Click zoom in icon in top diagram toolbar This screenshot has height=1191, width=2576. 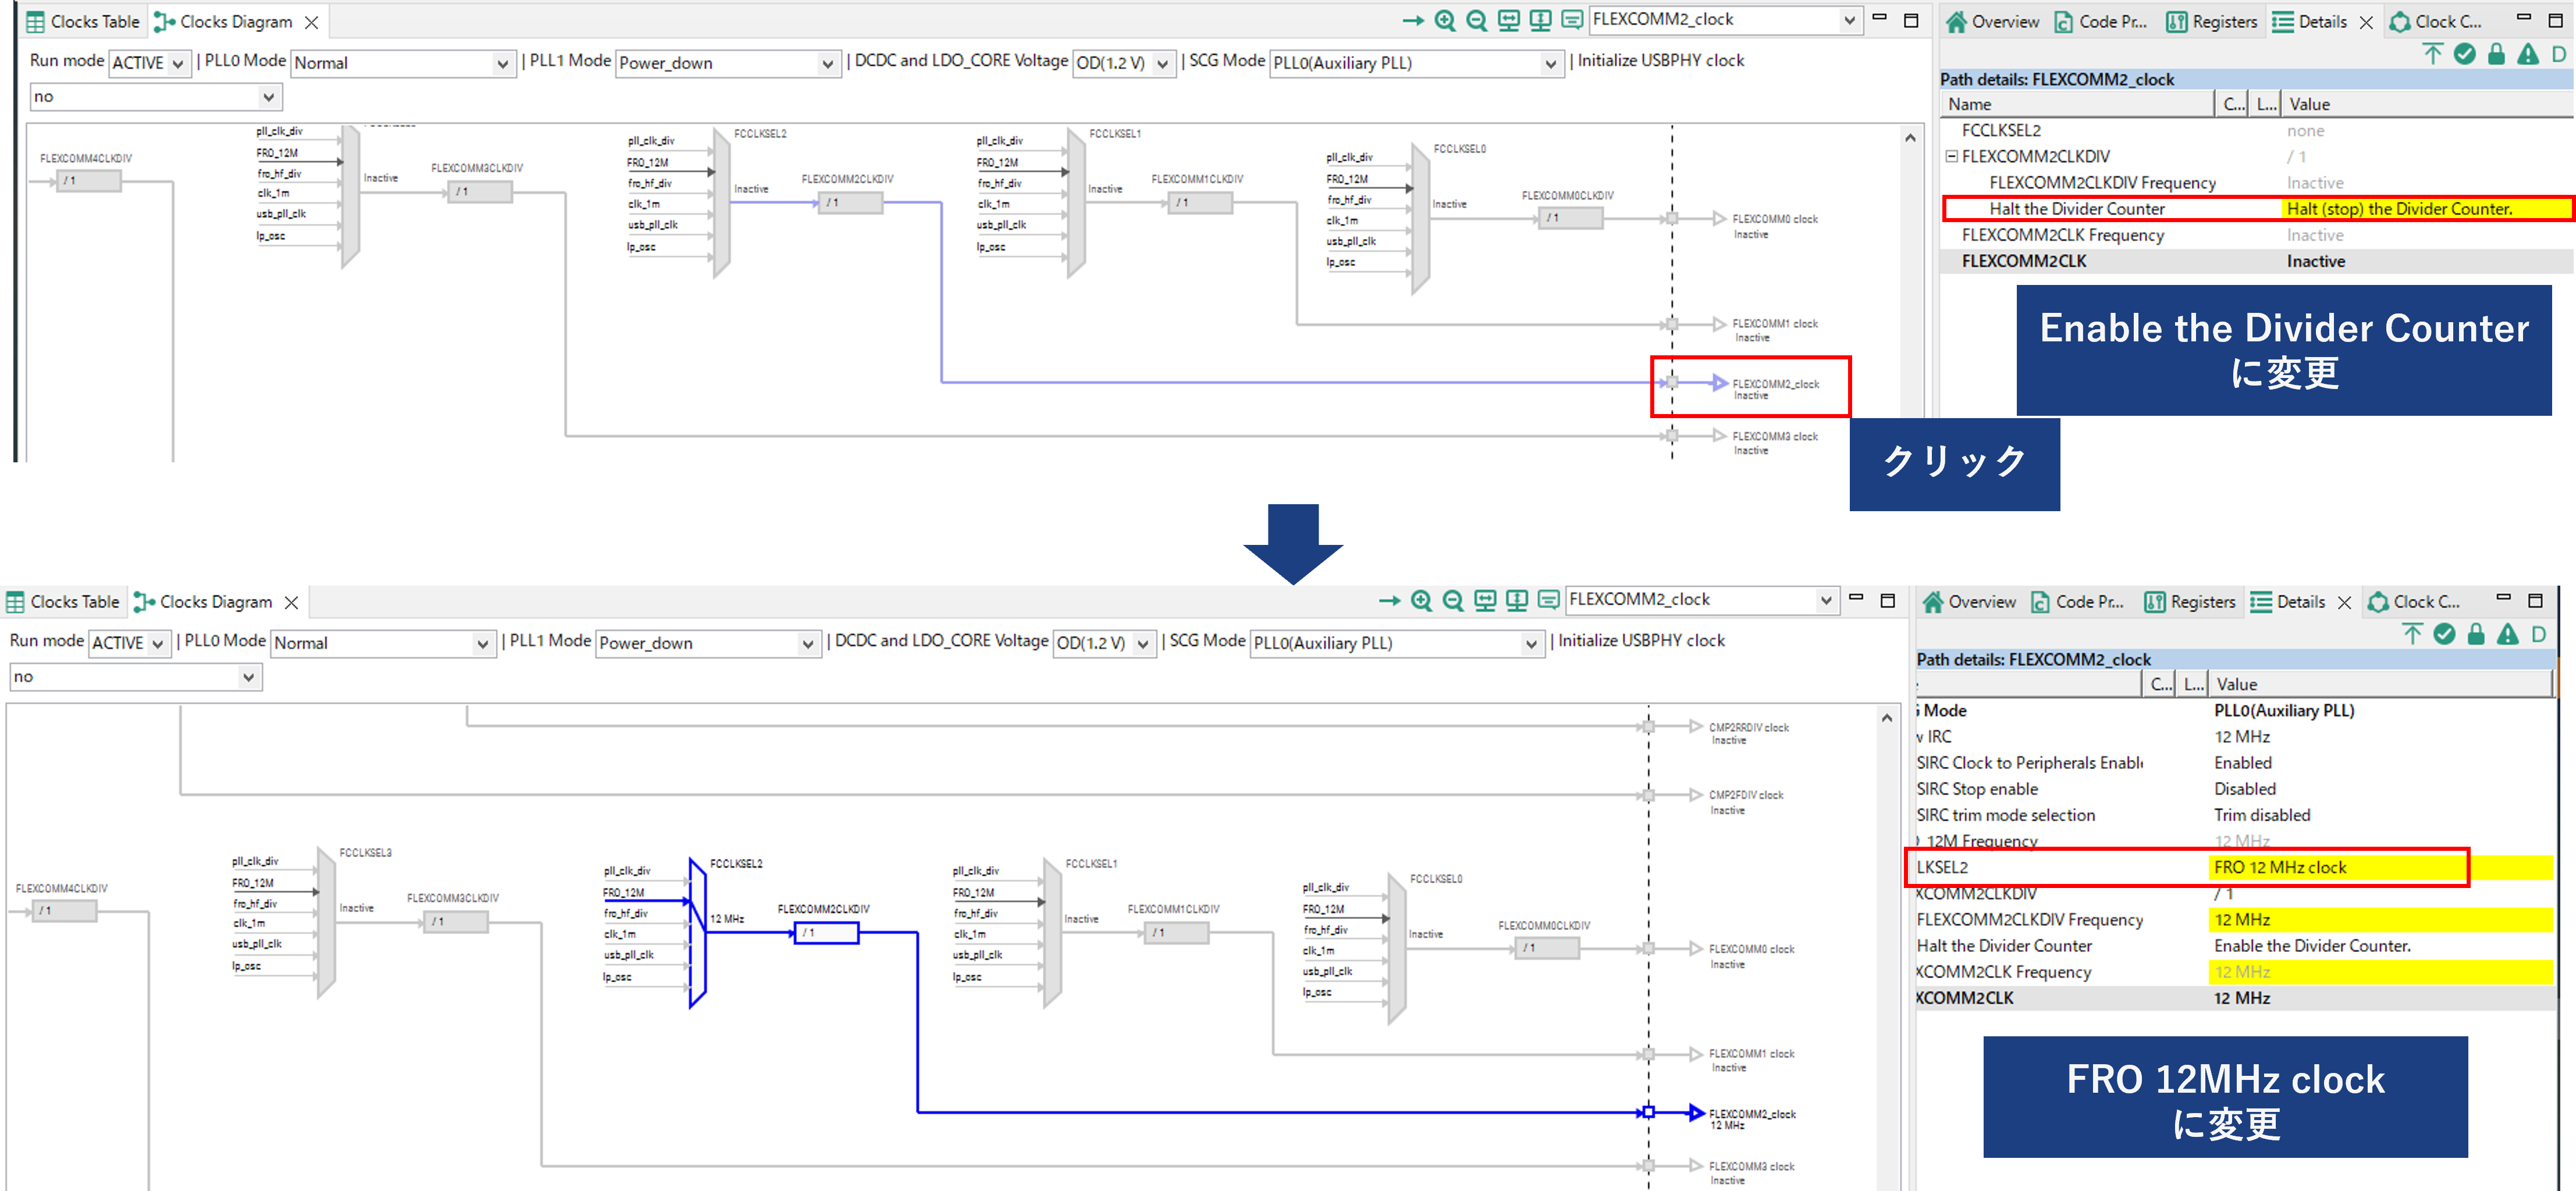(1445, 21)
